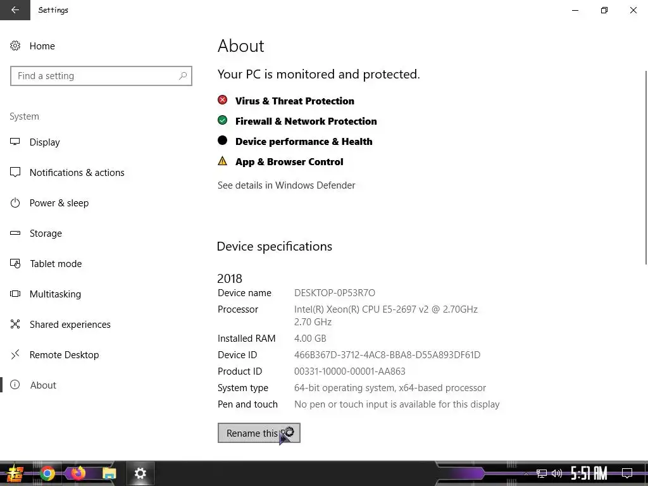Click the Intel Xeon processor value

pos(386,315)
